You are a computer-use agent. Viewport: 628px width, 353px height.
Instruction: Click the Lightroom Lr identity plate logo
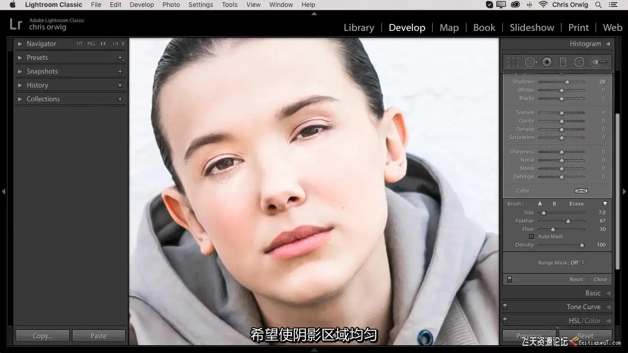(16, 24)
